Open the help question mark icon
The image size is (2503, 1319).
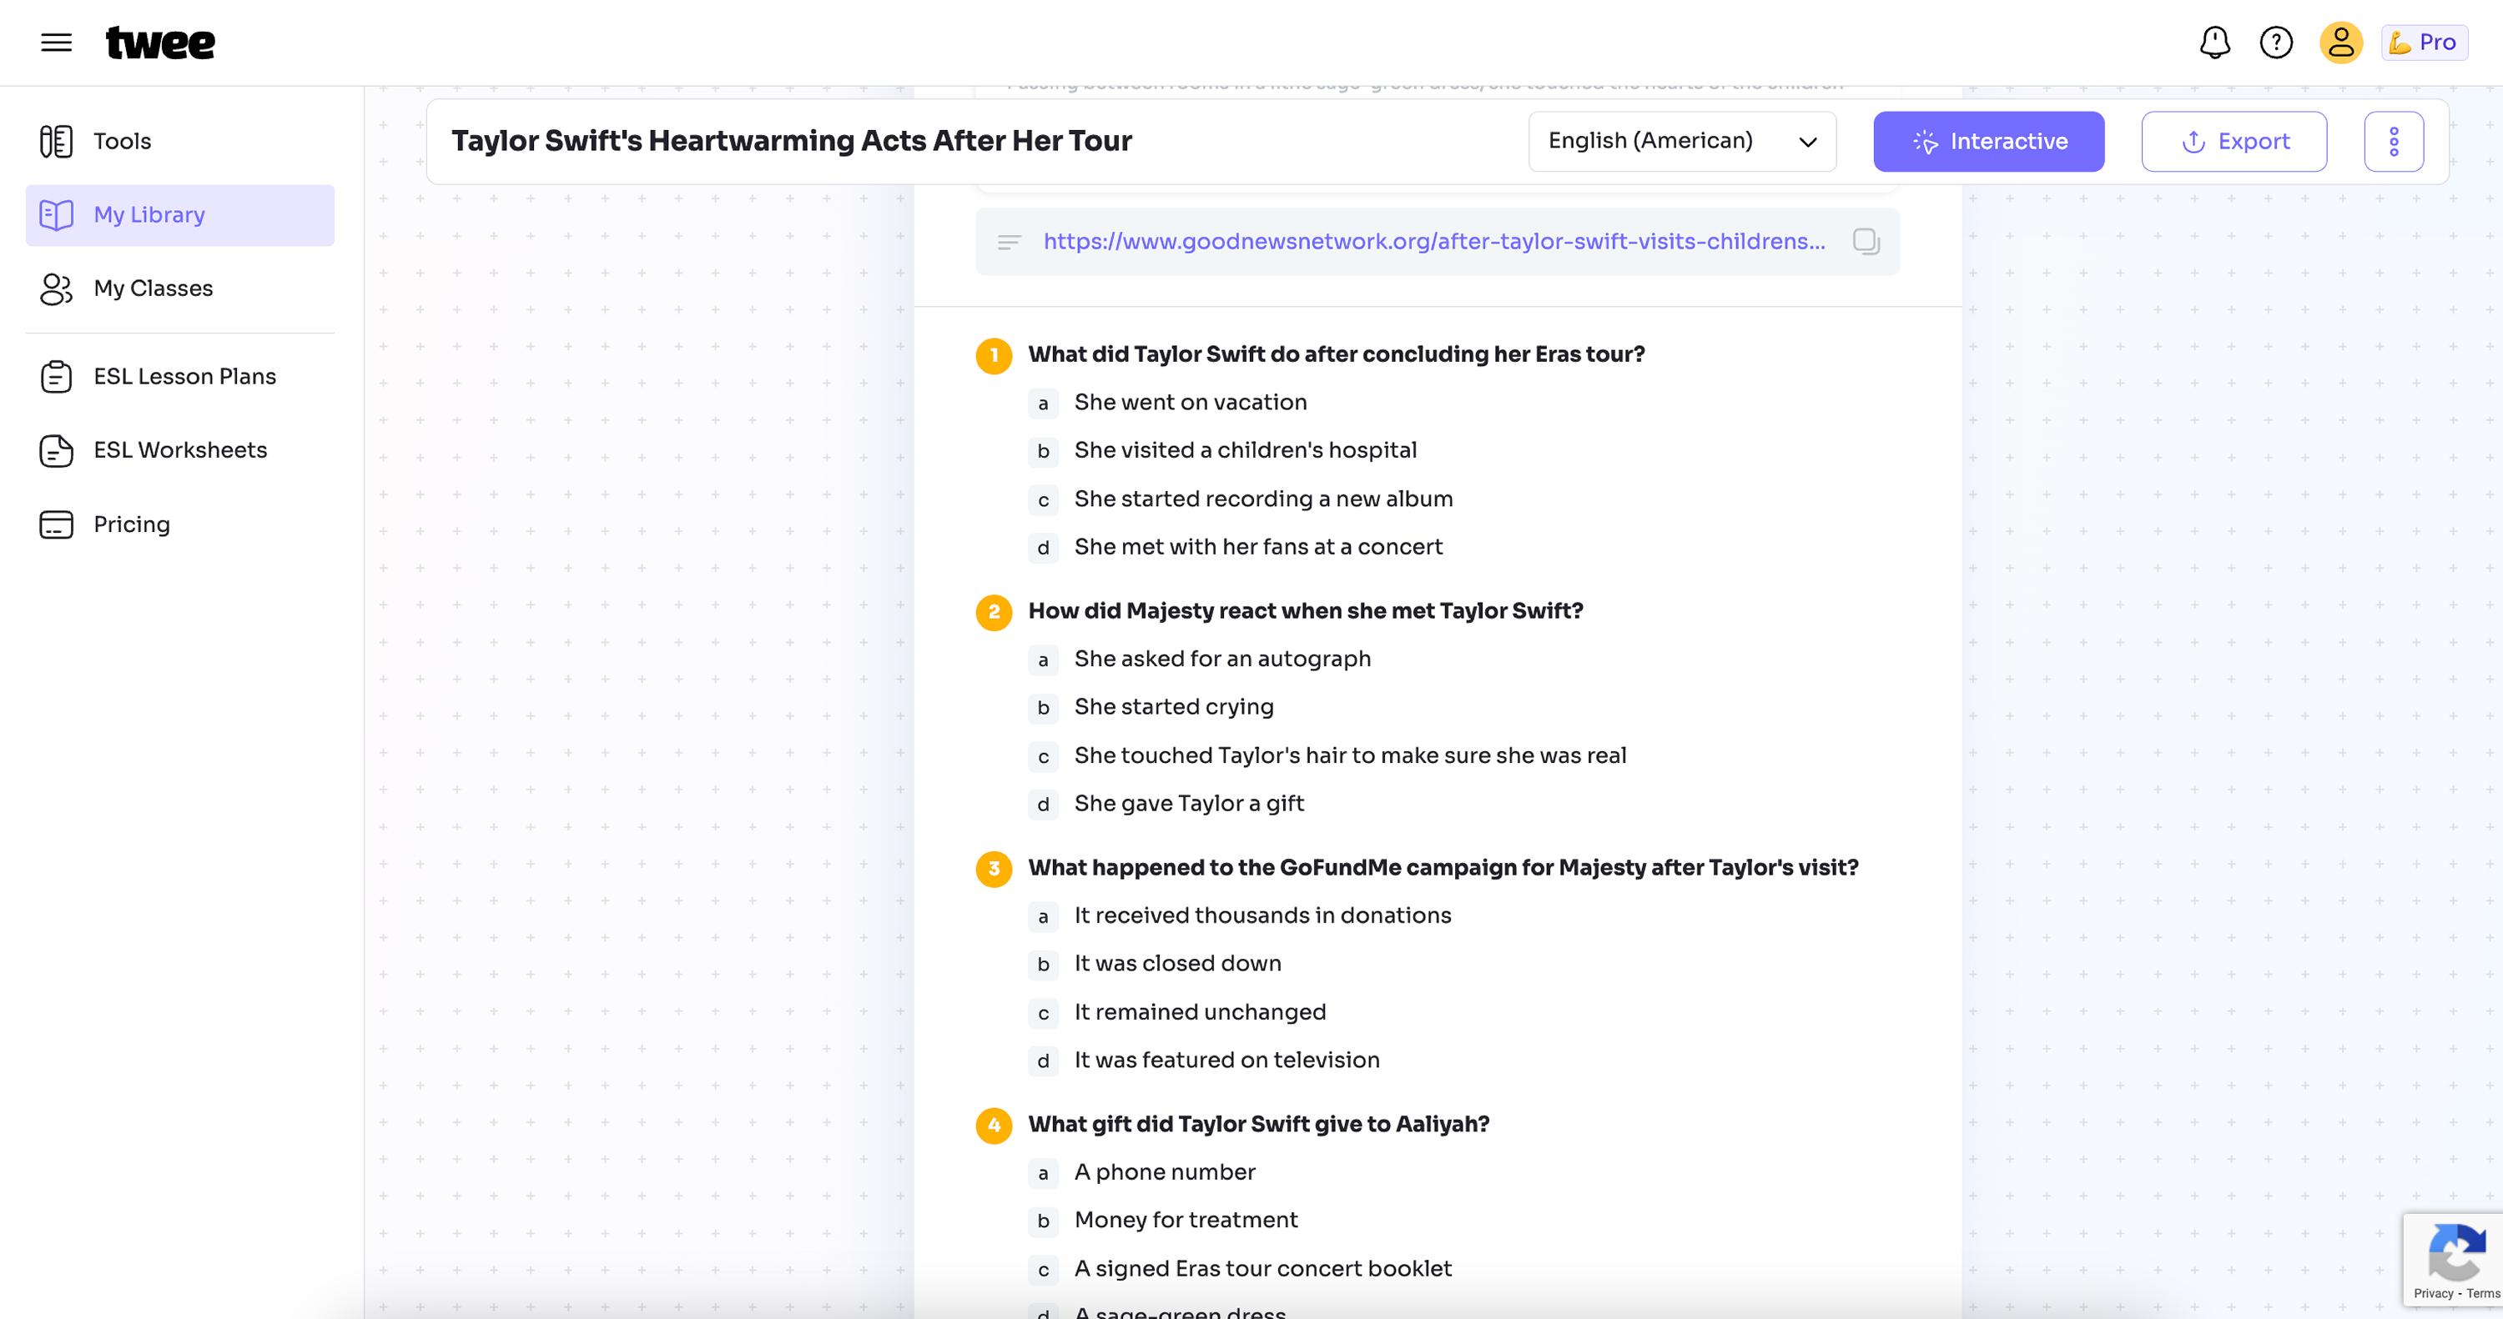click(2275, 43)
